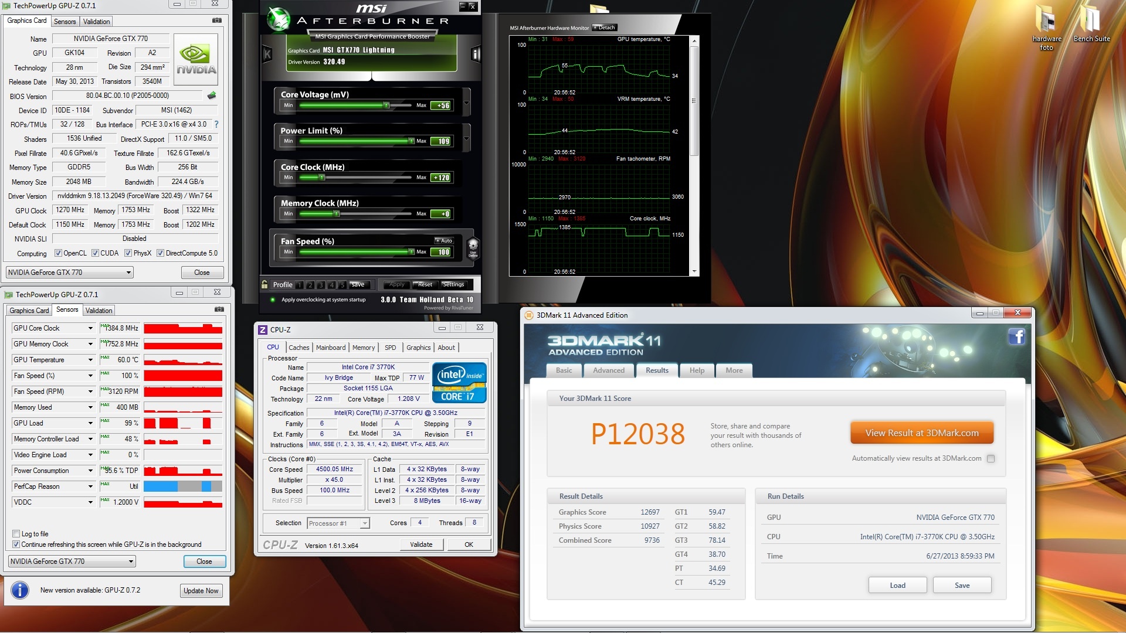Click View Result at 3DMark.com button
This screenshot has width=1126, height=633.
(x=921, y=433)
